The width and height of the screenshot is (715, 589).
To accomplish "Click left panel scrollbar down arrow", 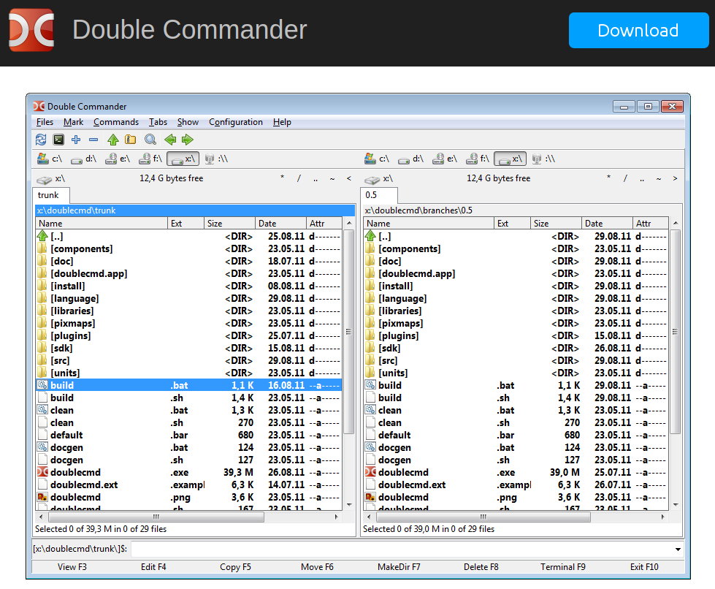I will coord(349,505).
